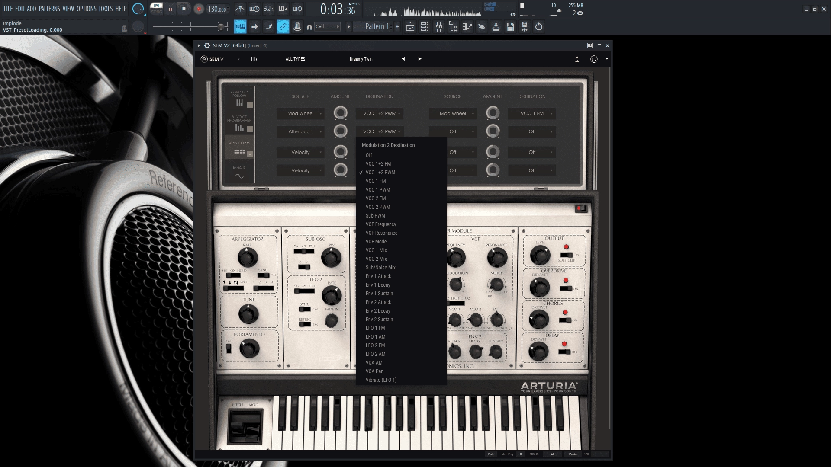Go to previous preset arrow
This screenshot has height=467, width=831.
[403, 59]
